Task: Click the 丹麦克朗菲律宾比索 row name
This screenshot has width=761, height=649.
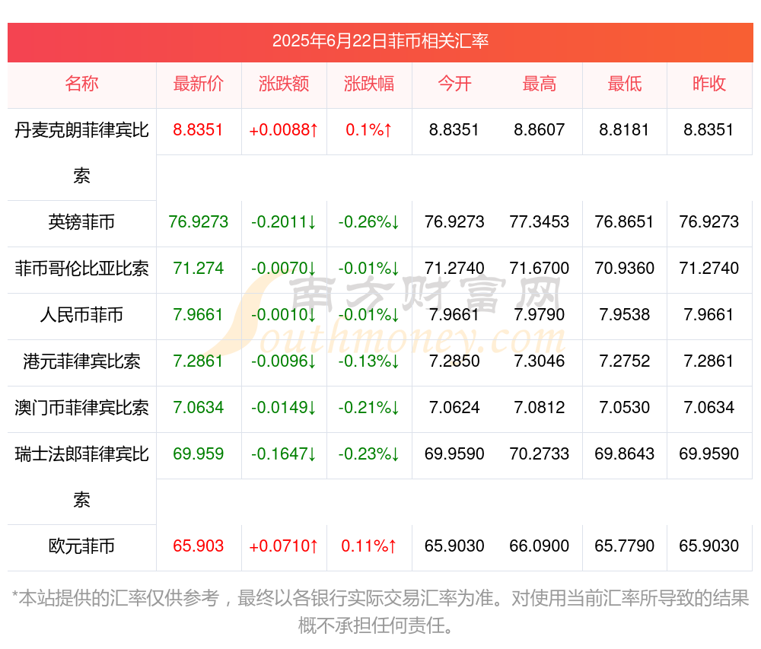Action: tap(81, 153)
